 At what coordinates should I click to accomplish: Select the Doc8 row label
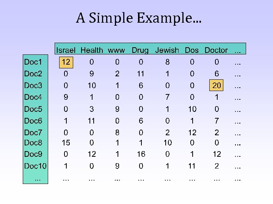[x=33, y=142]
